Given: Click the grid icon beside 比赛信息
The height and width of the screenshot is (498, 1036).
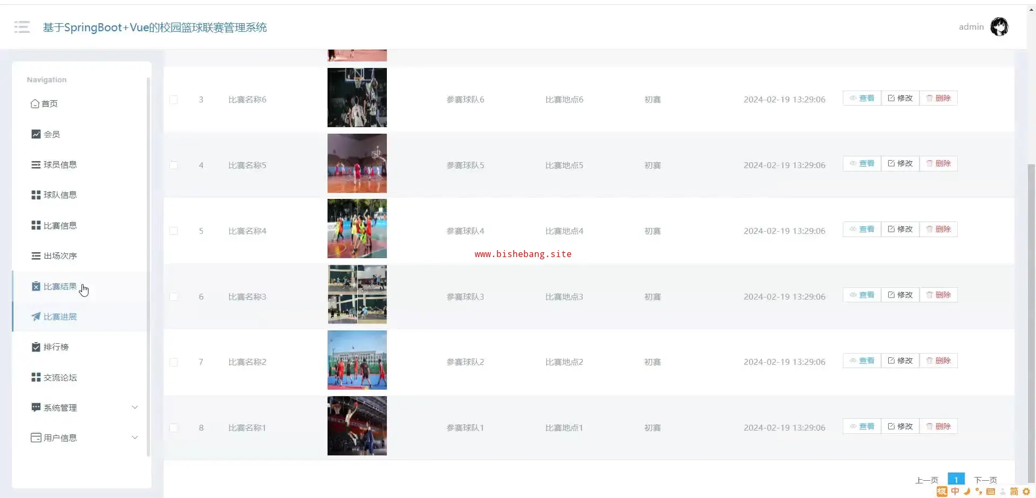Looking at the screenshot, I should [36, 225].
